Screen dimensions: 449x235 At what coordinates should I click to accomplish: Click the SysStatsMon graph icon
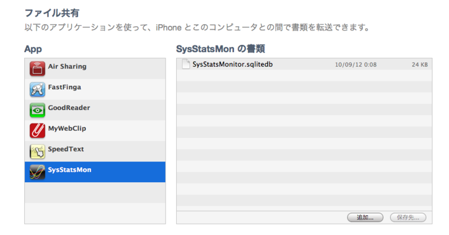pos(38,172)
